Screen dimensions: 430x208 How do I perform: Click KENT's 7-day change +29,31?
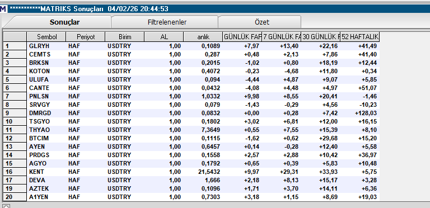pos(289,172)
